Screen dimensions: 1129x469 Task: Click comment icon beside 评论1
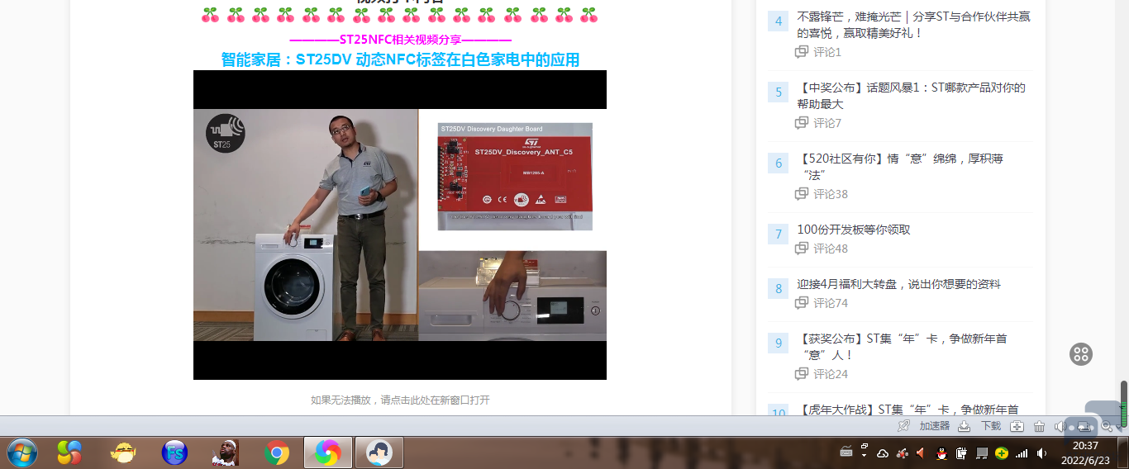point(802,52)
